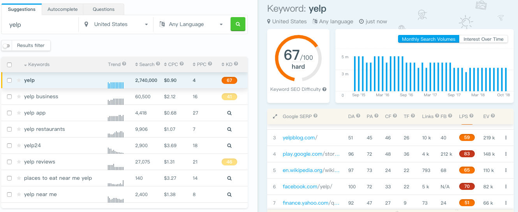This screenshot has height=212, width=518.
Task: Sort by KD column
Action: [227, 64]
